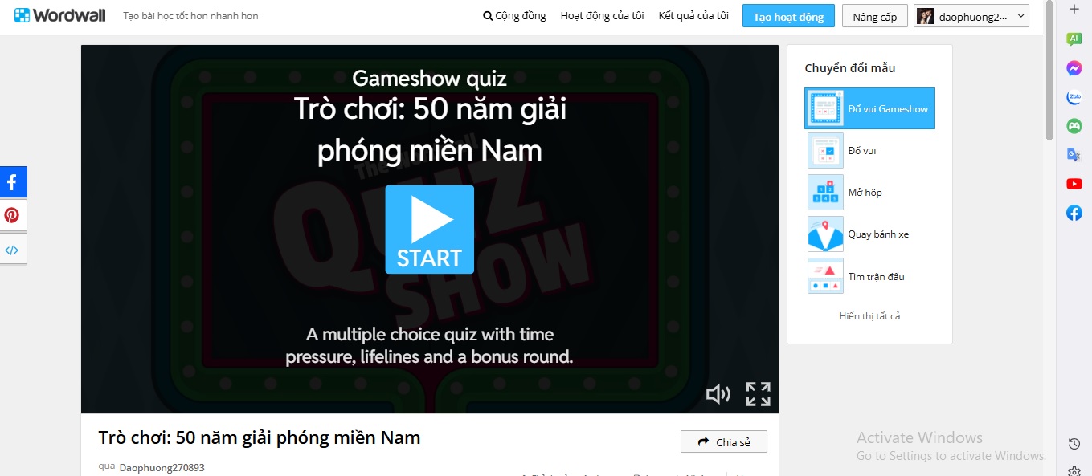Image resolution: width=1092 pixels, height=476 pixels.
Task: Start the Gameshow quiz with START
Action: [x=429, y=230]
